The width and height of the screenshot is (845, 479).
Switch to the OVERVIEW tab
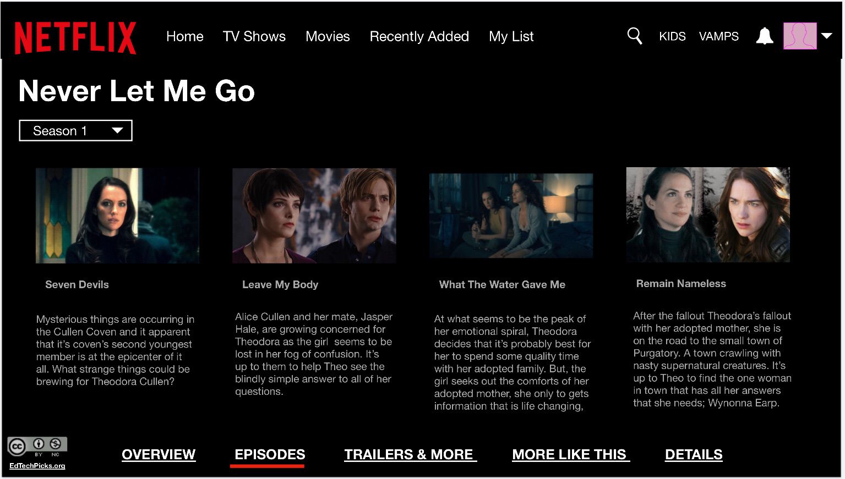pos(159,455)
